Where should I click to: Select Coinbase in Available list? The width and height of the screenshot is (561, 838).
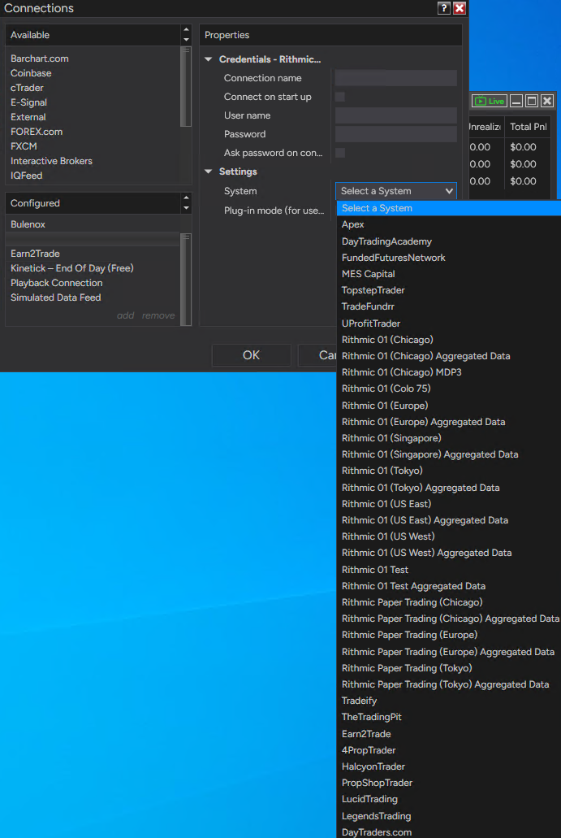point(31,72)
